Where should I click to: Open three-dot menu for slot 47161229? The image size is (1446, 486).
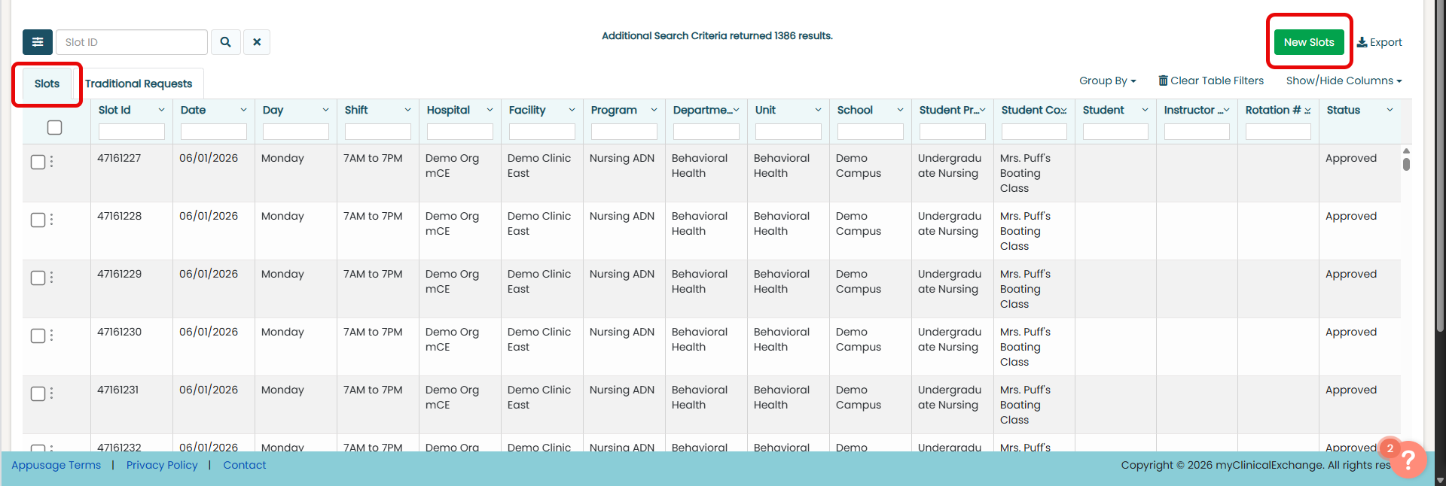click(x=51, y=278)
